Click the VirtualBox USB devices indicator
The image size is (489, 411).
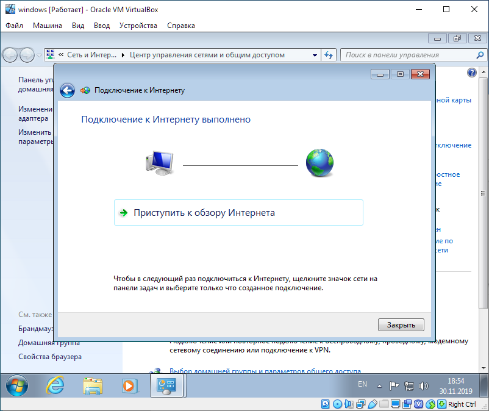click(373, 404)
